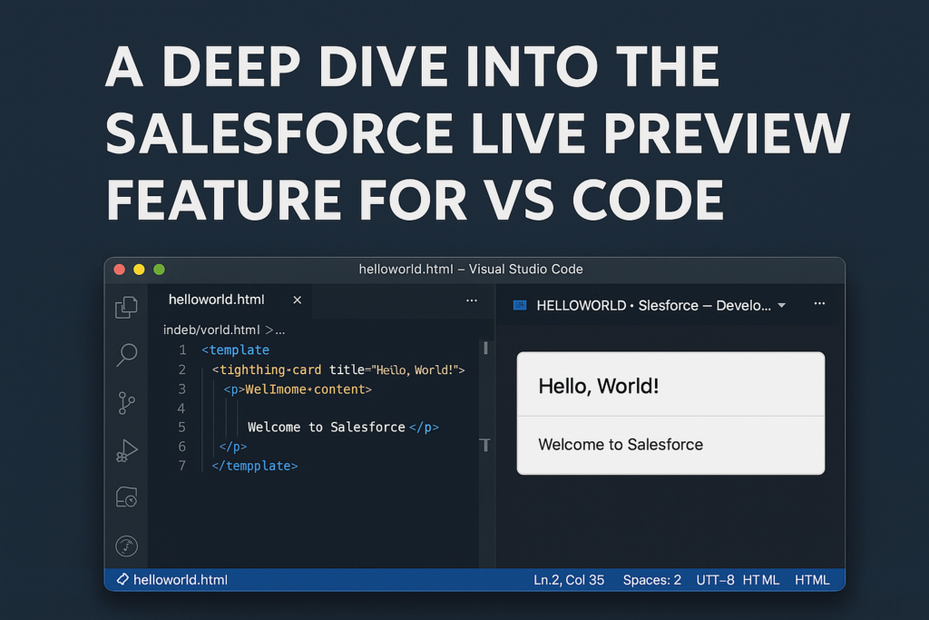Open the Run and Debug view
Screen dimensions: 929x620
126,450
